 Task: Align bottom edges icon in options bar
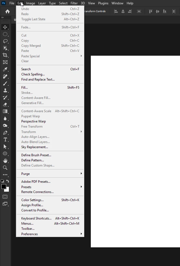pyautogui.click(x=164, y=11)
